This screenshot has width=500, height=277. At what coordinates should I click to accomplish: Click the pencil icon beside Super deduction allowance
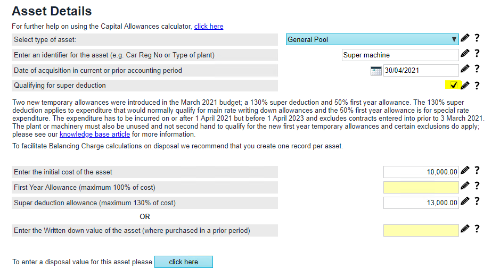[x=465, y=202]
